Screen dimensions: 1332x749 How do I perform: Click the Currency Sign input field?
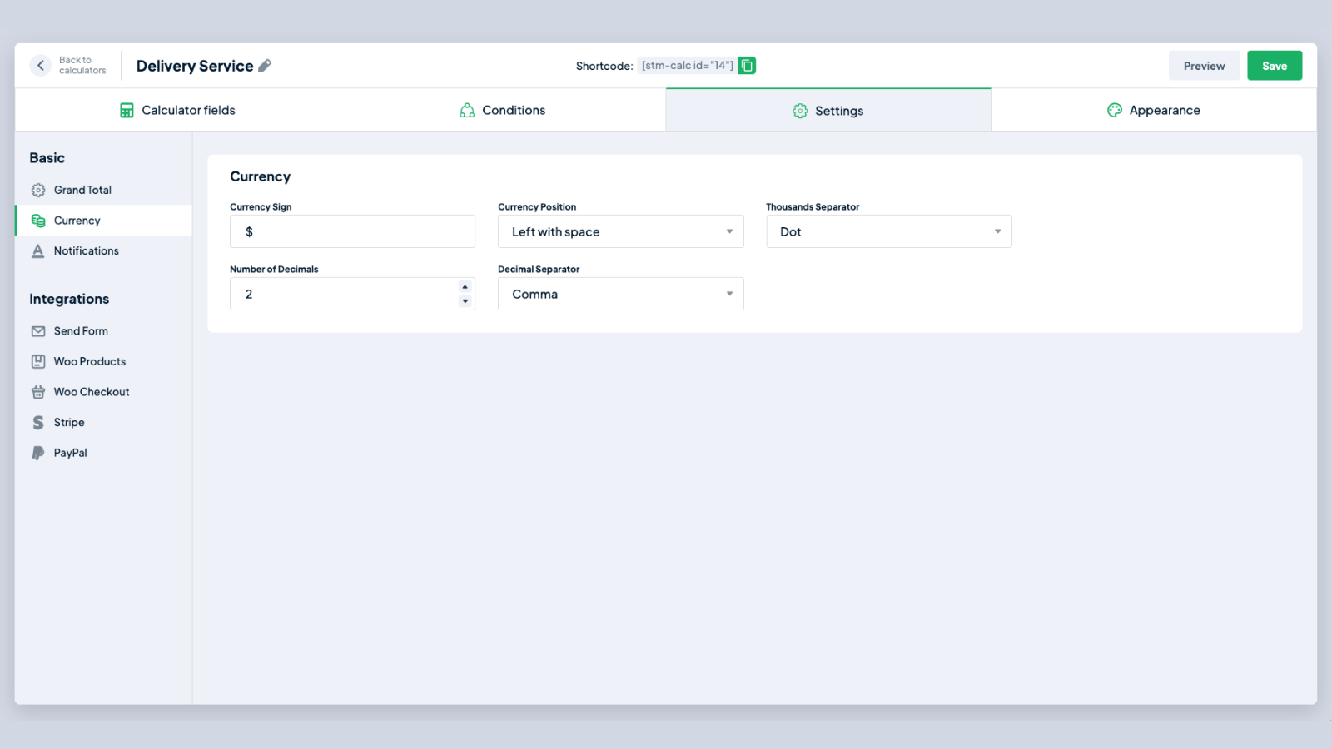coord(352,231)
